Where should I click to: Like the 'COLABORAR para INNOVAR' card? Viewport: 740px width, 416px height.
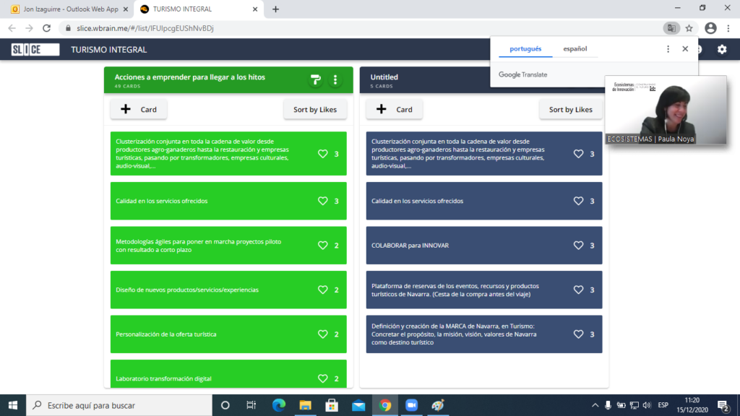578,246
